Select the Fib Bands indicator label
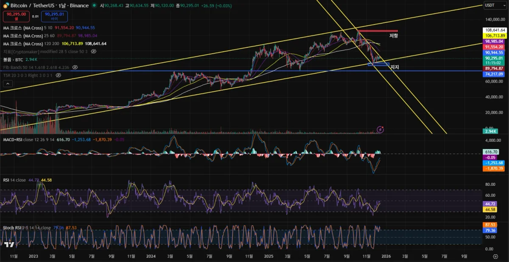 click(x=36, y=67)
